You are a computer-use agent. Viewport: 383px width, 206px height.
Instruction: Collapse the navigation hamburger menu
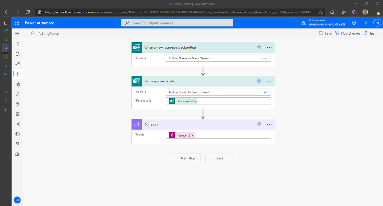pos(17,33)
